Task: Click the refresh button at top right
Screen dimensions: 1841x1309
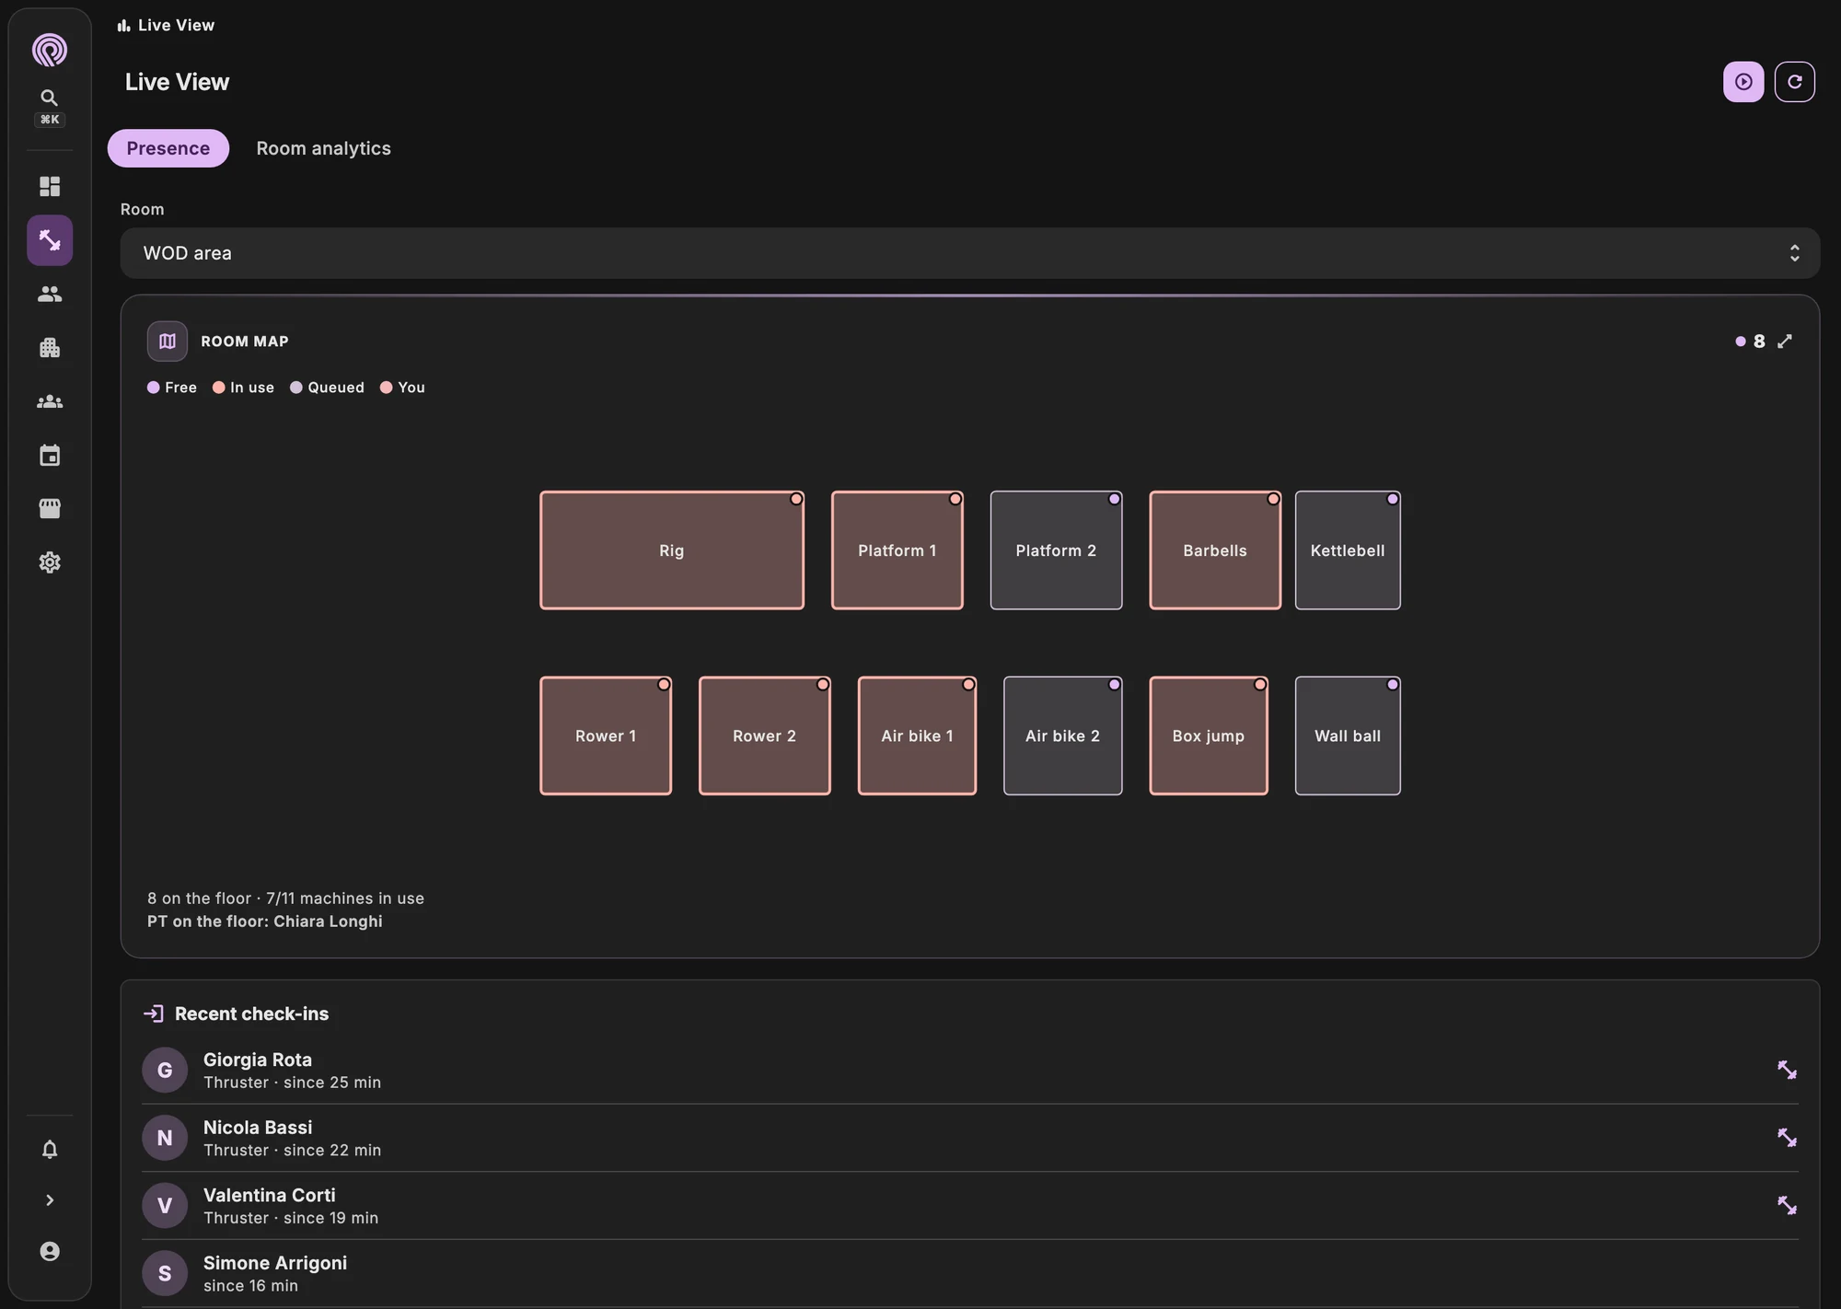Action: (x=1794, y=82)
